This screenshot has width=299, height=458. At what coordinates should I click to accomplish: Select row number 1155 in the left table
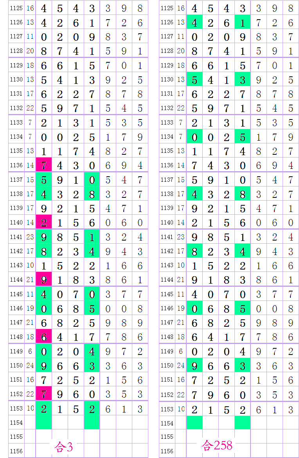click(16, 436)
